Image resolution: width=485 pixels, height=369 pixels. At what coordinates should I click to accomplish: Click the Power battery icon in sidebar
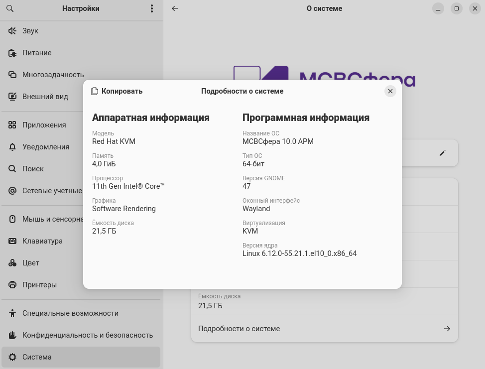pos(12,53)
